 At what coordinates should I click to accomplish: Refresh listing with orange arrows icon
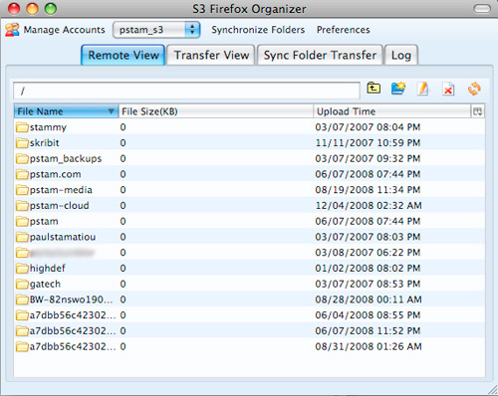click(474, 89)
